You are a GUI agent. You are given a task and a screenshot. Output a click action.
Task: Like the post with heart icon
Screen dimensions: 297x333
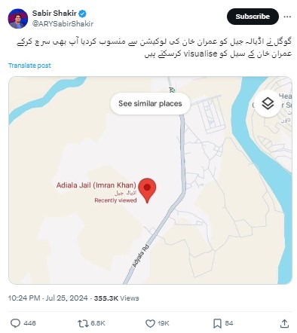(x=150, y=323)
